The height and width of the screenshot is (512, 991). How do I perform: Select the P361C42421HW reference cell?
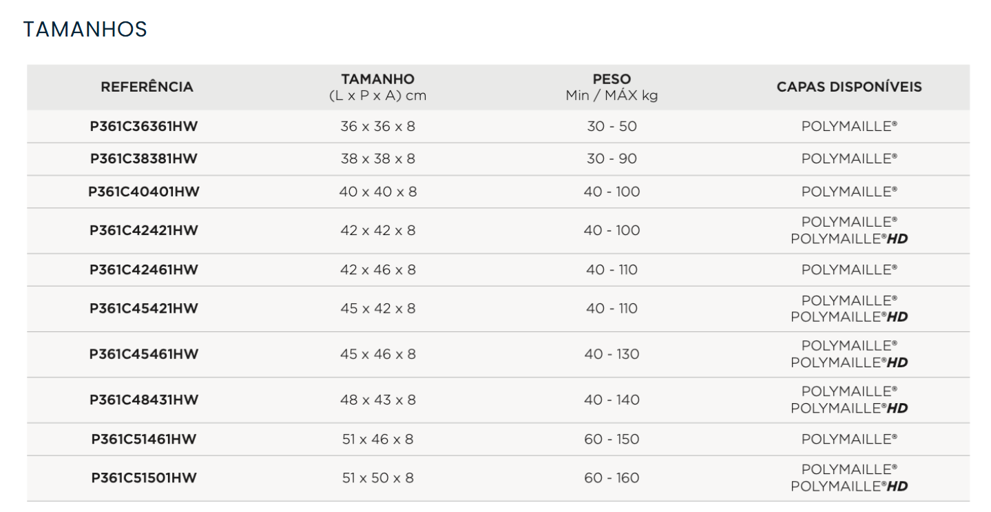[144, 230]
